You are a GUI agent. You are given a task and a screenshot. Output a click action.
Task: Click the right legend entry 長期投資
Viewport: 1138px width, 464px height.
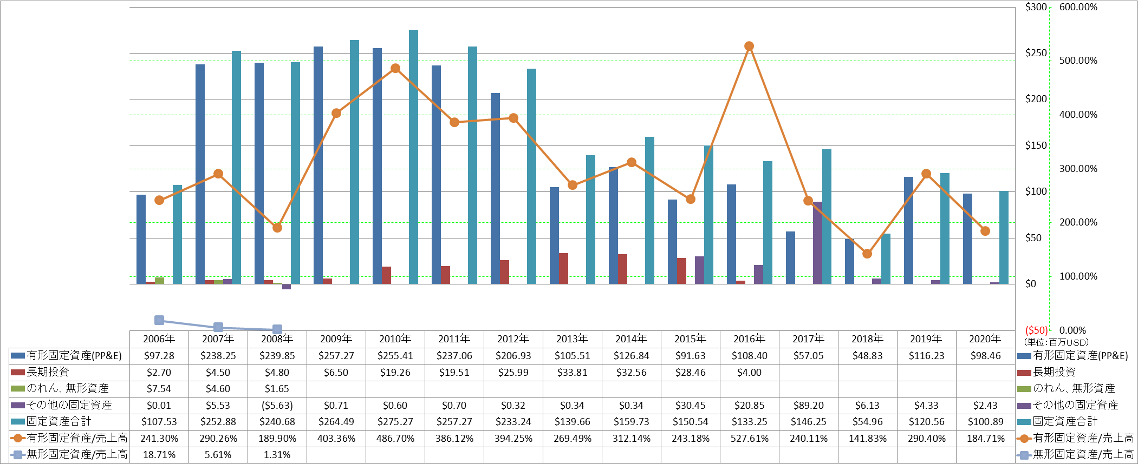click(1054, 372)
